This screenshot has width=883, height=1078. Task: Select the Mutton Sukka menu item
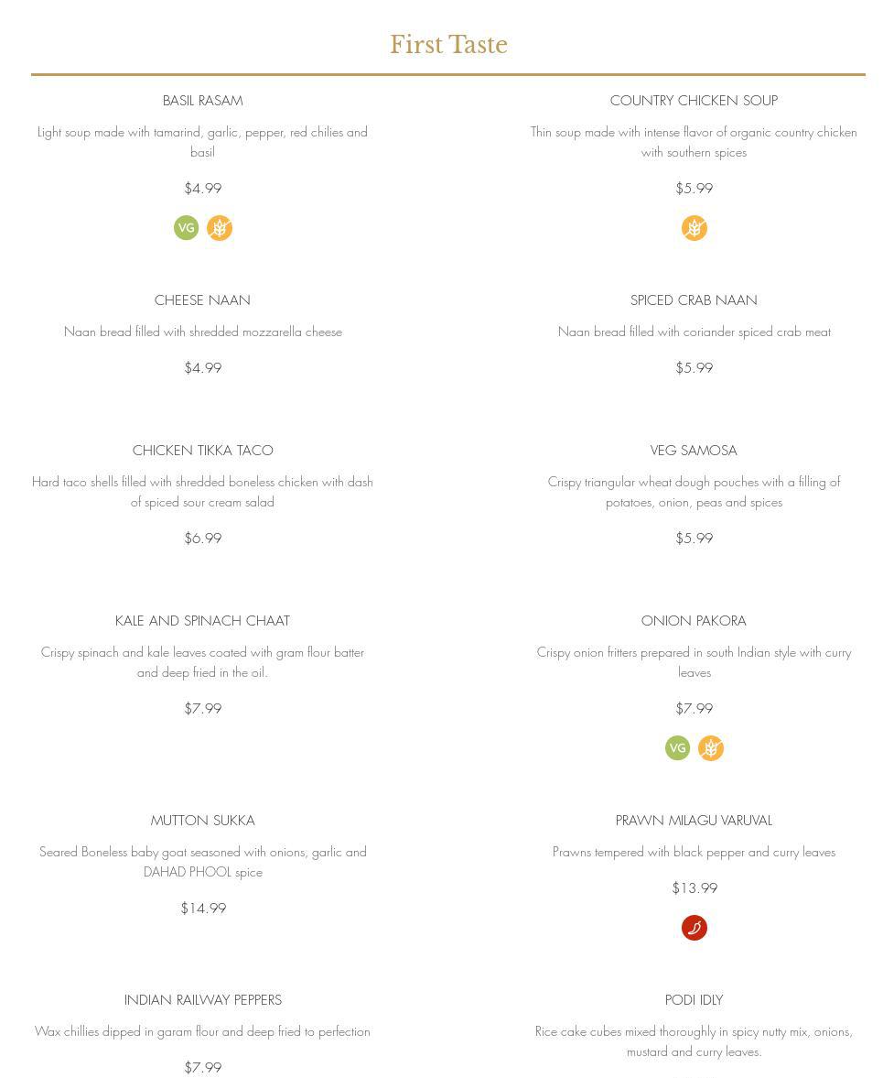pos(202,821)
